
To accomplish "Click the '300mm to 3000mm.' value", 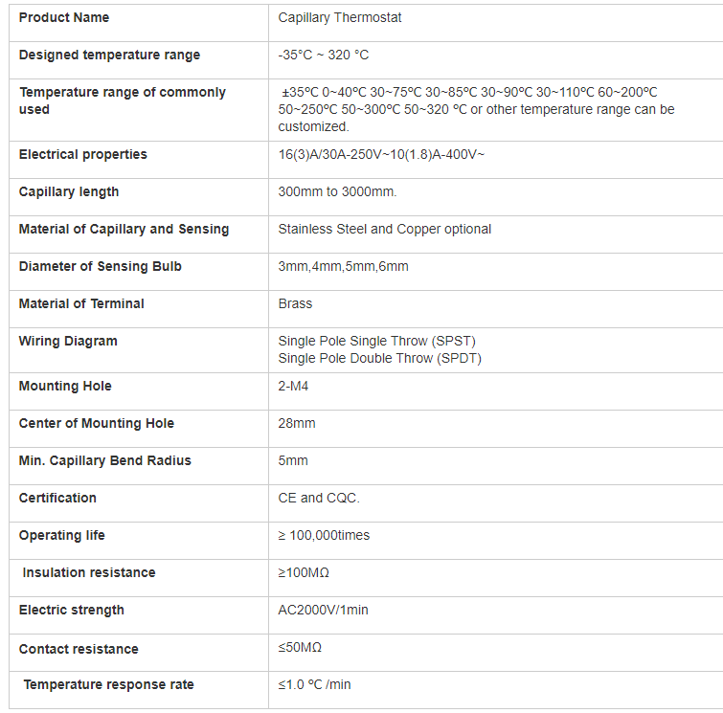I will pos(337,191).
